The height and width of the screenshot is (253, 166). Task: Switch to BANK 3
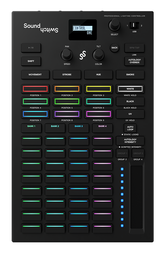[79, 128]
